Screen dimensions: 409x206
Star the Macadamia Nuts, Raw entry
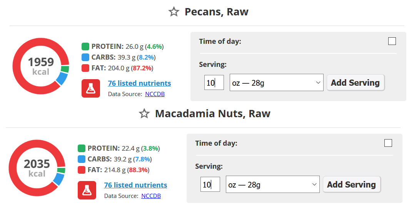click(144, 113)
